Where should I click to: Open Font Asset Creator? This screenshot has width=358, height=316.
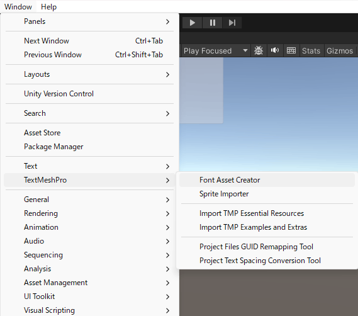(267, 180)
